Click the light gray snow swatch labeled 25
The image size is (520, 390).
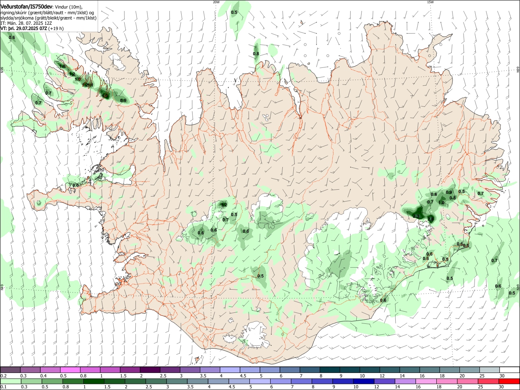coord(489,370)
